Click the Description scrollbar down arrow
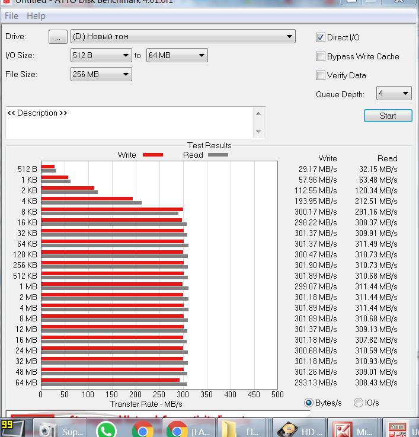The width and height of the screenshot is (419, 437). tap(258, 131)
